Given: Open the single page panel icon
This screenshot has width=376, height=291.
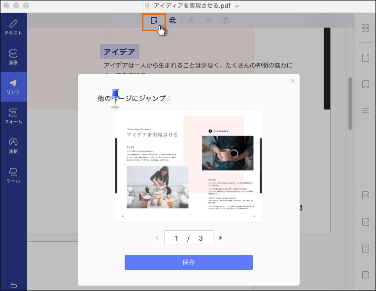Looking at the screenshot, I should pyautogui.click(x=366, y=58).
